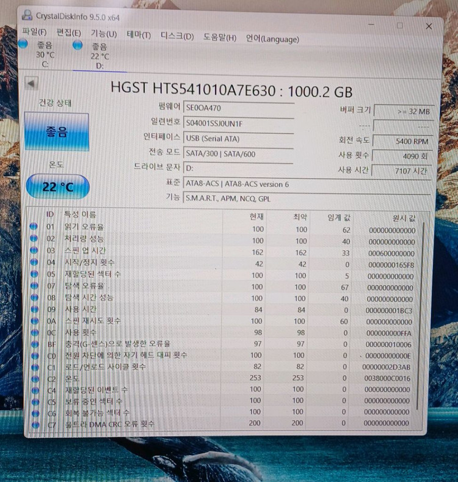
Task: Click the power on count 4090 회
Action: tap(402, 156)
